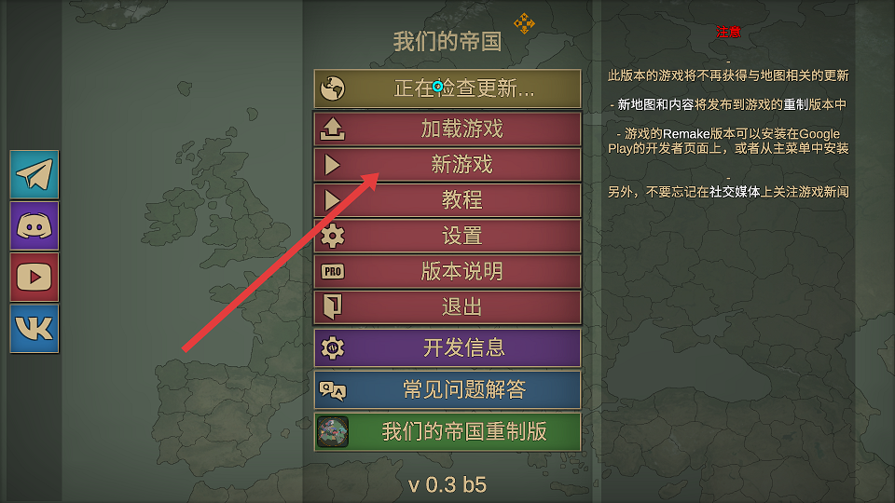Select 加载游戏 to load a save
Screen dimensions: 895x503
[447, 129]
